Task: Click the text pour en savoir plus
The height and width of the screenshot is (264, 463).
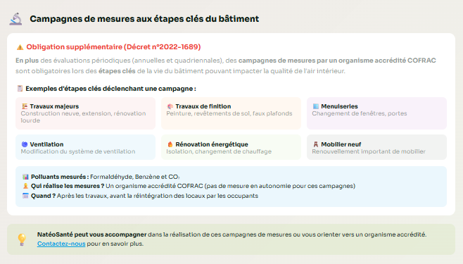Action: 115,244
